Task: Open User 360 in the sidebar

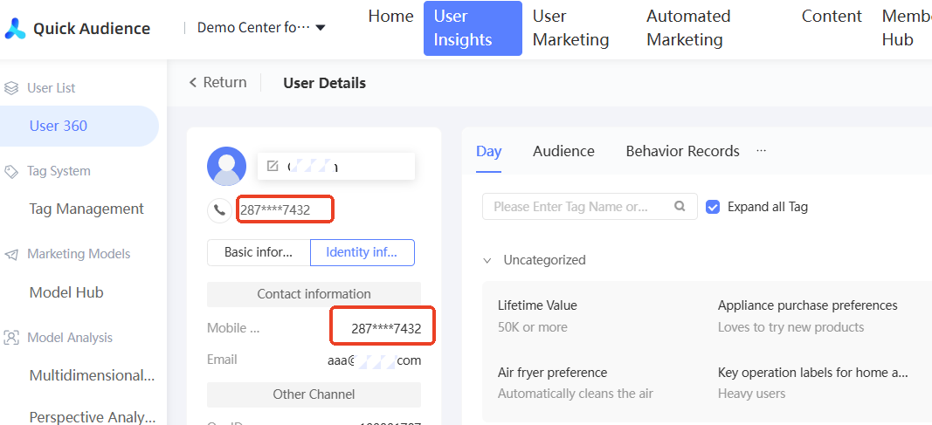Action: 59,126
